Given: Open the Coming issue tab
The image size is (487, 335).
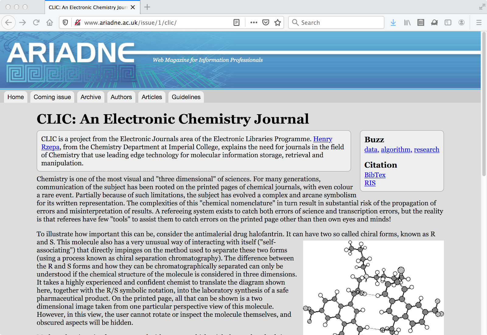Looking at the screenshot, I should click(52, 97).
